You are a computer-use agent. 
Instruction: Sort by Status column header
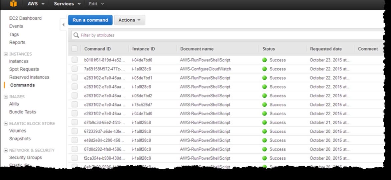(x=269, y=49)
